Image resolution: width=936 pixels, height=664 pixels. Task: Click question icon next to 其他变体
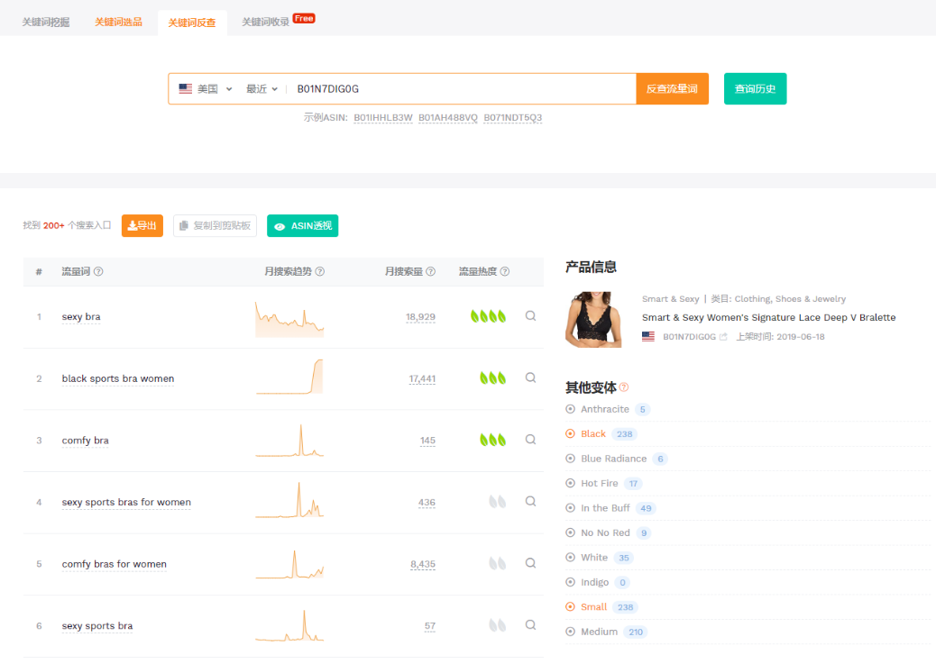click(624, 387)
